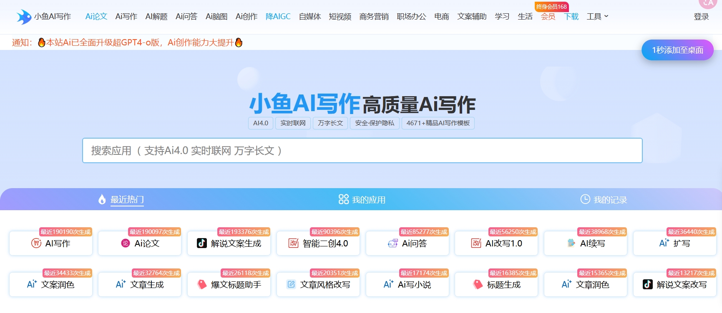
Task: Click the grid icon beside 我的应用
Action: coord(344,199)
